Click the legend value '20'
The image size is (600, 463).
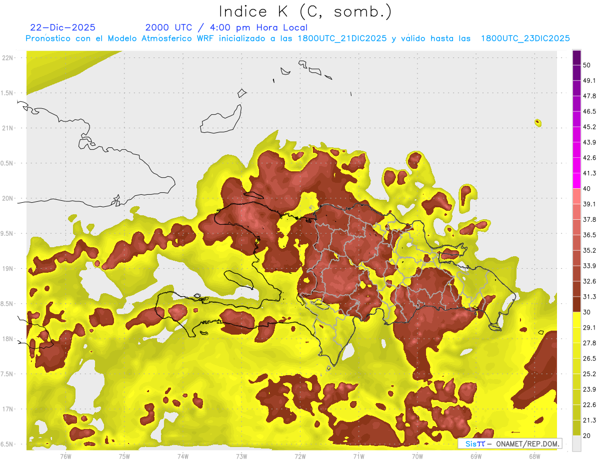pos(587,436)
